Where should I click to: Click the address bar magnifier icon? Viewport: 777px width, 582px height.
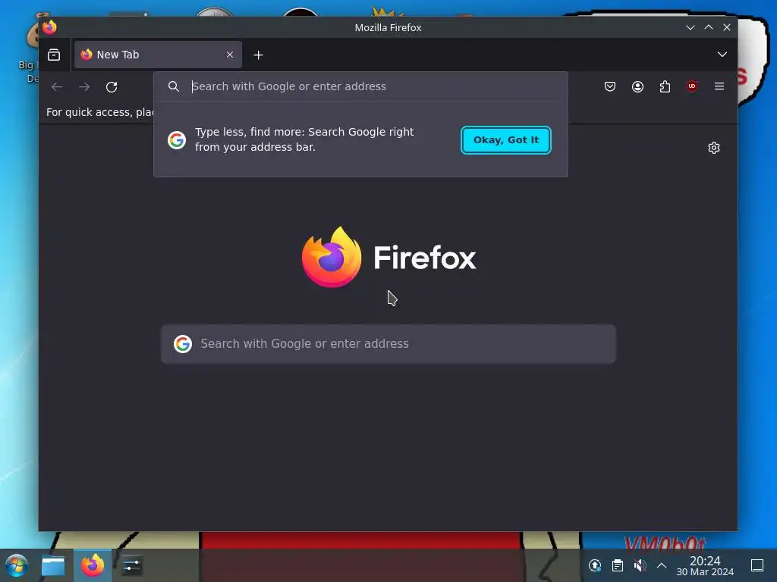(x=174, y=86)
